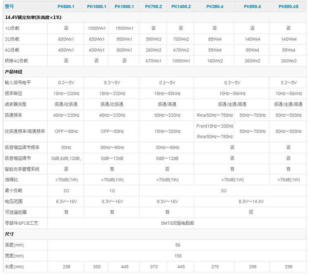Viewport: 310px width, 276px height.
Task: Select the 160Wx2 cell
Action: pos(215,61)
